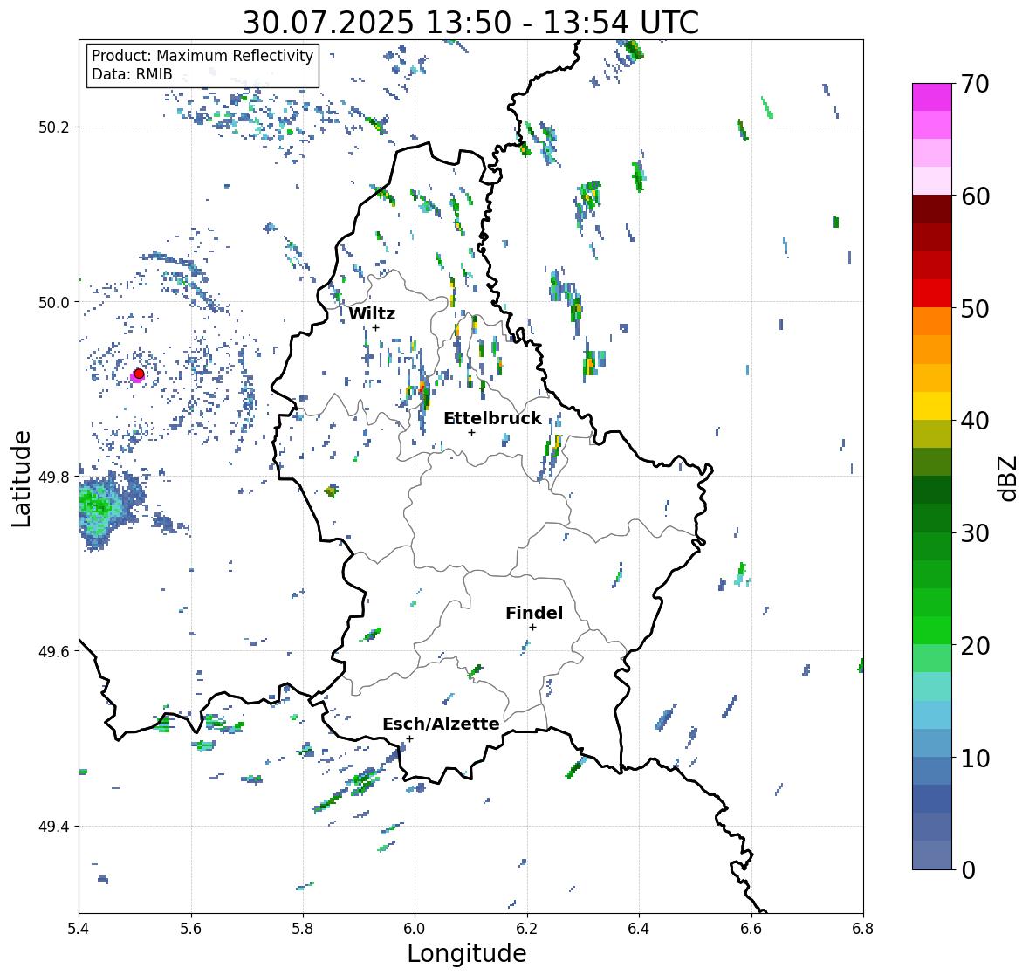Click latitude tick 50.2
Image resolution: width=1029 pixels, height=975 pixels.
(56, 127)
